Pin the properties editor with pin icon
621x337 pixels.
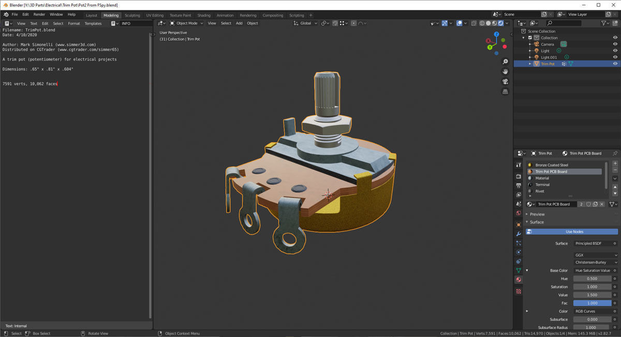pyautogui.click(x=615, y=153)
